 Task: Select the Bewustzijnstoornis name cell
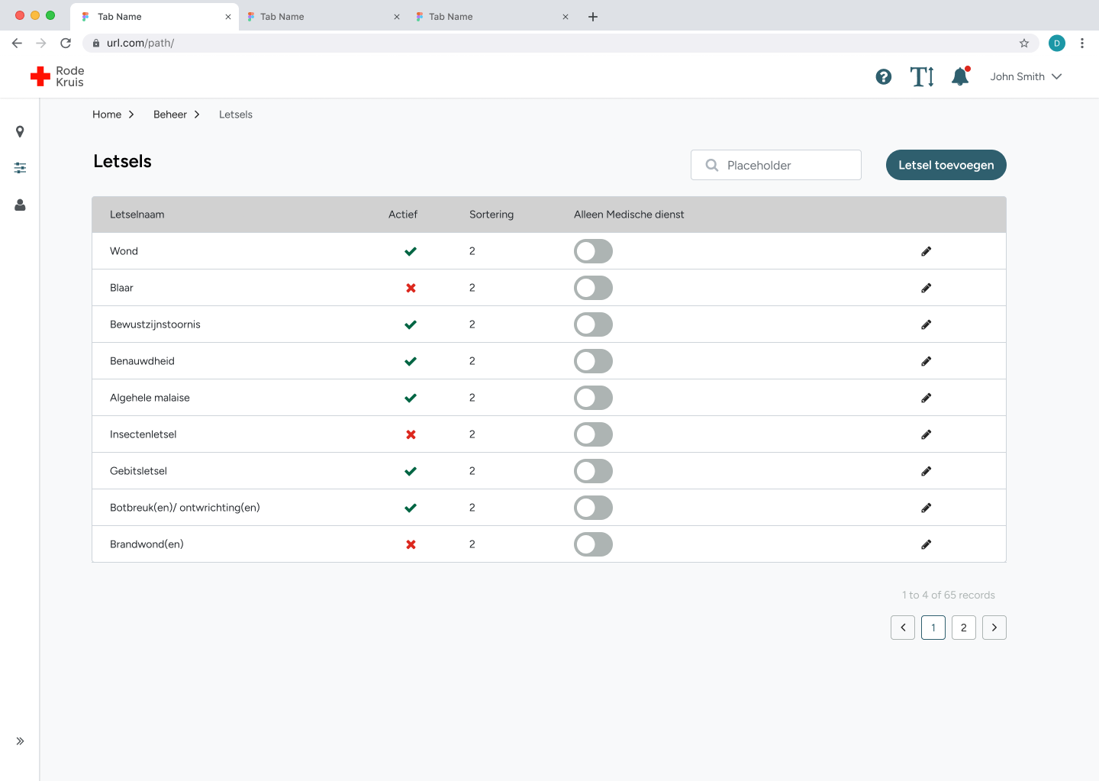click(x=155, y=324)
